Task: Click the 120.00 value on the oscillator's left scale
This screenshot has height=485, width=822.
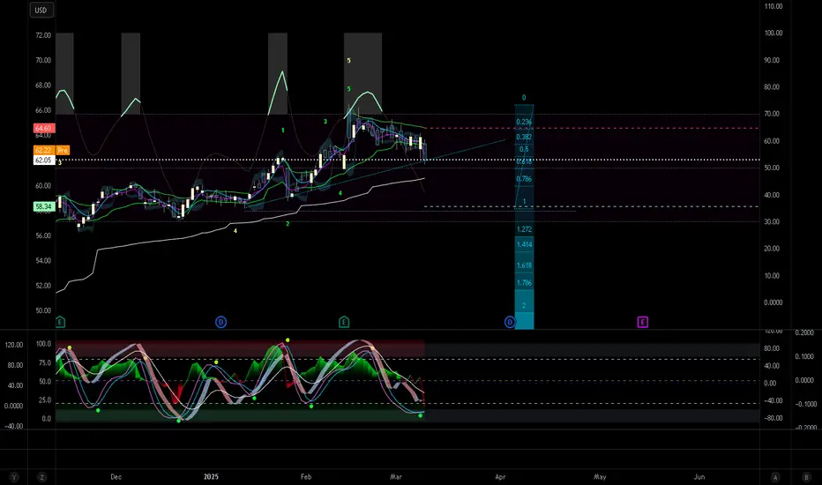Action: tap(14, 345)
